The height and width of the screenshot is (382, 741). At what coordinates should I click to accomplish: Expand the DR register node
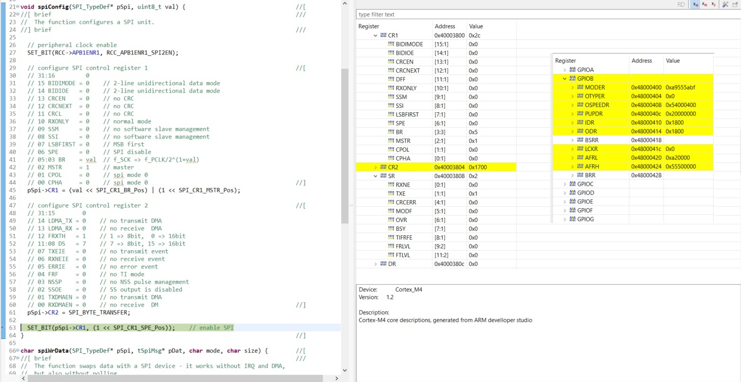click(x=376, y=264)
